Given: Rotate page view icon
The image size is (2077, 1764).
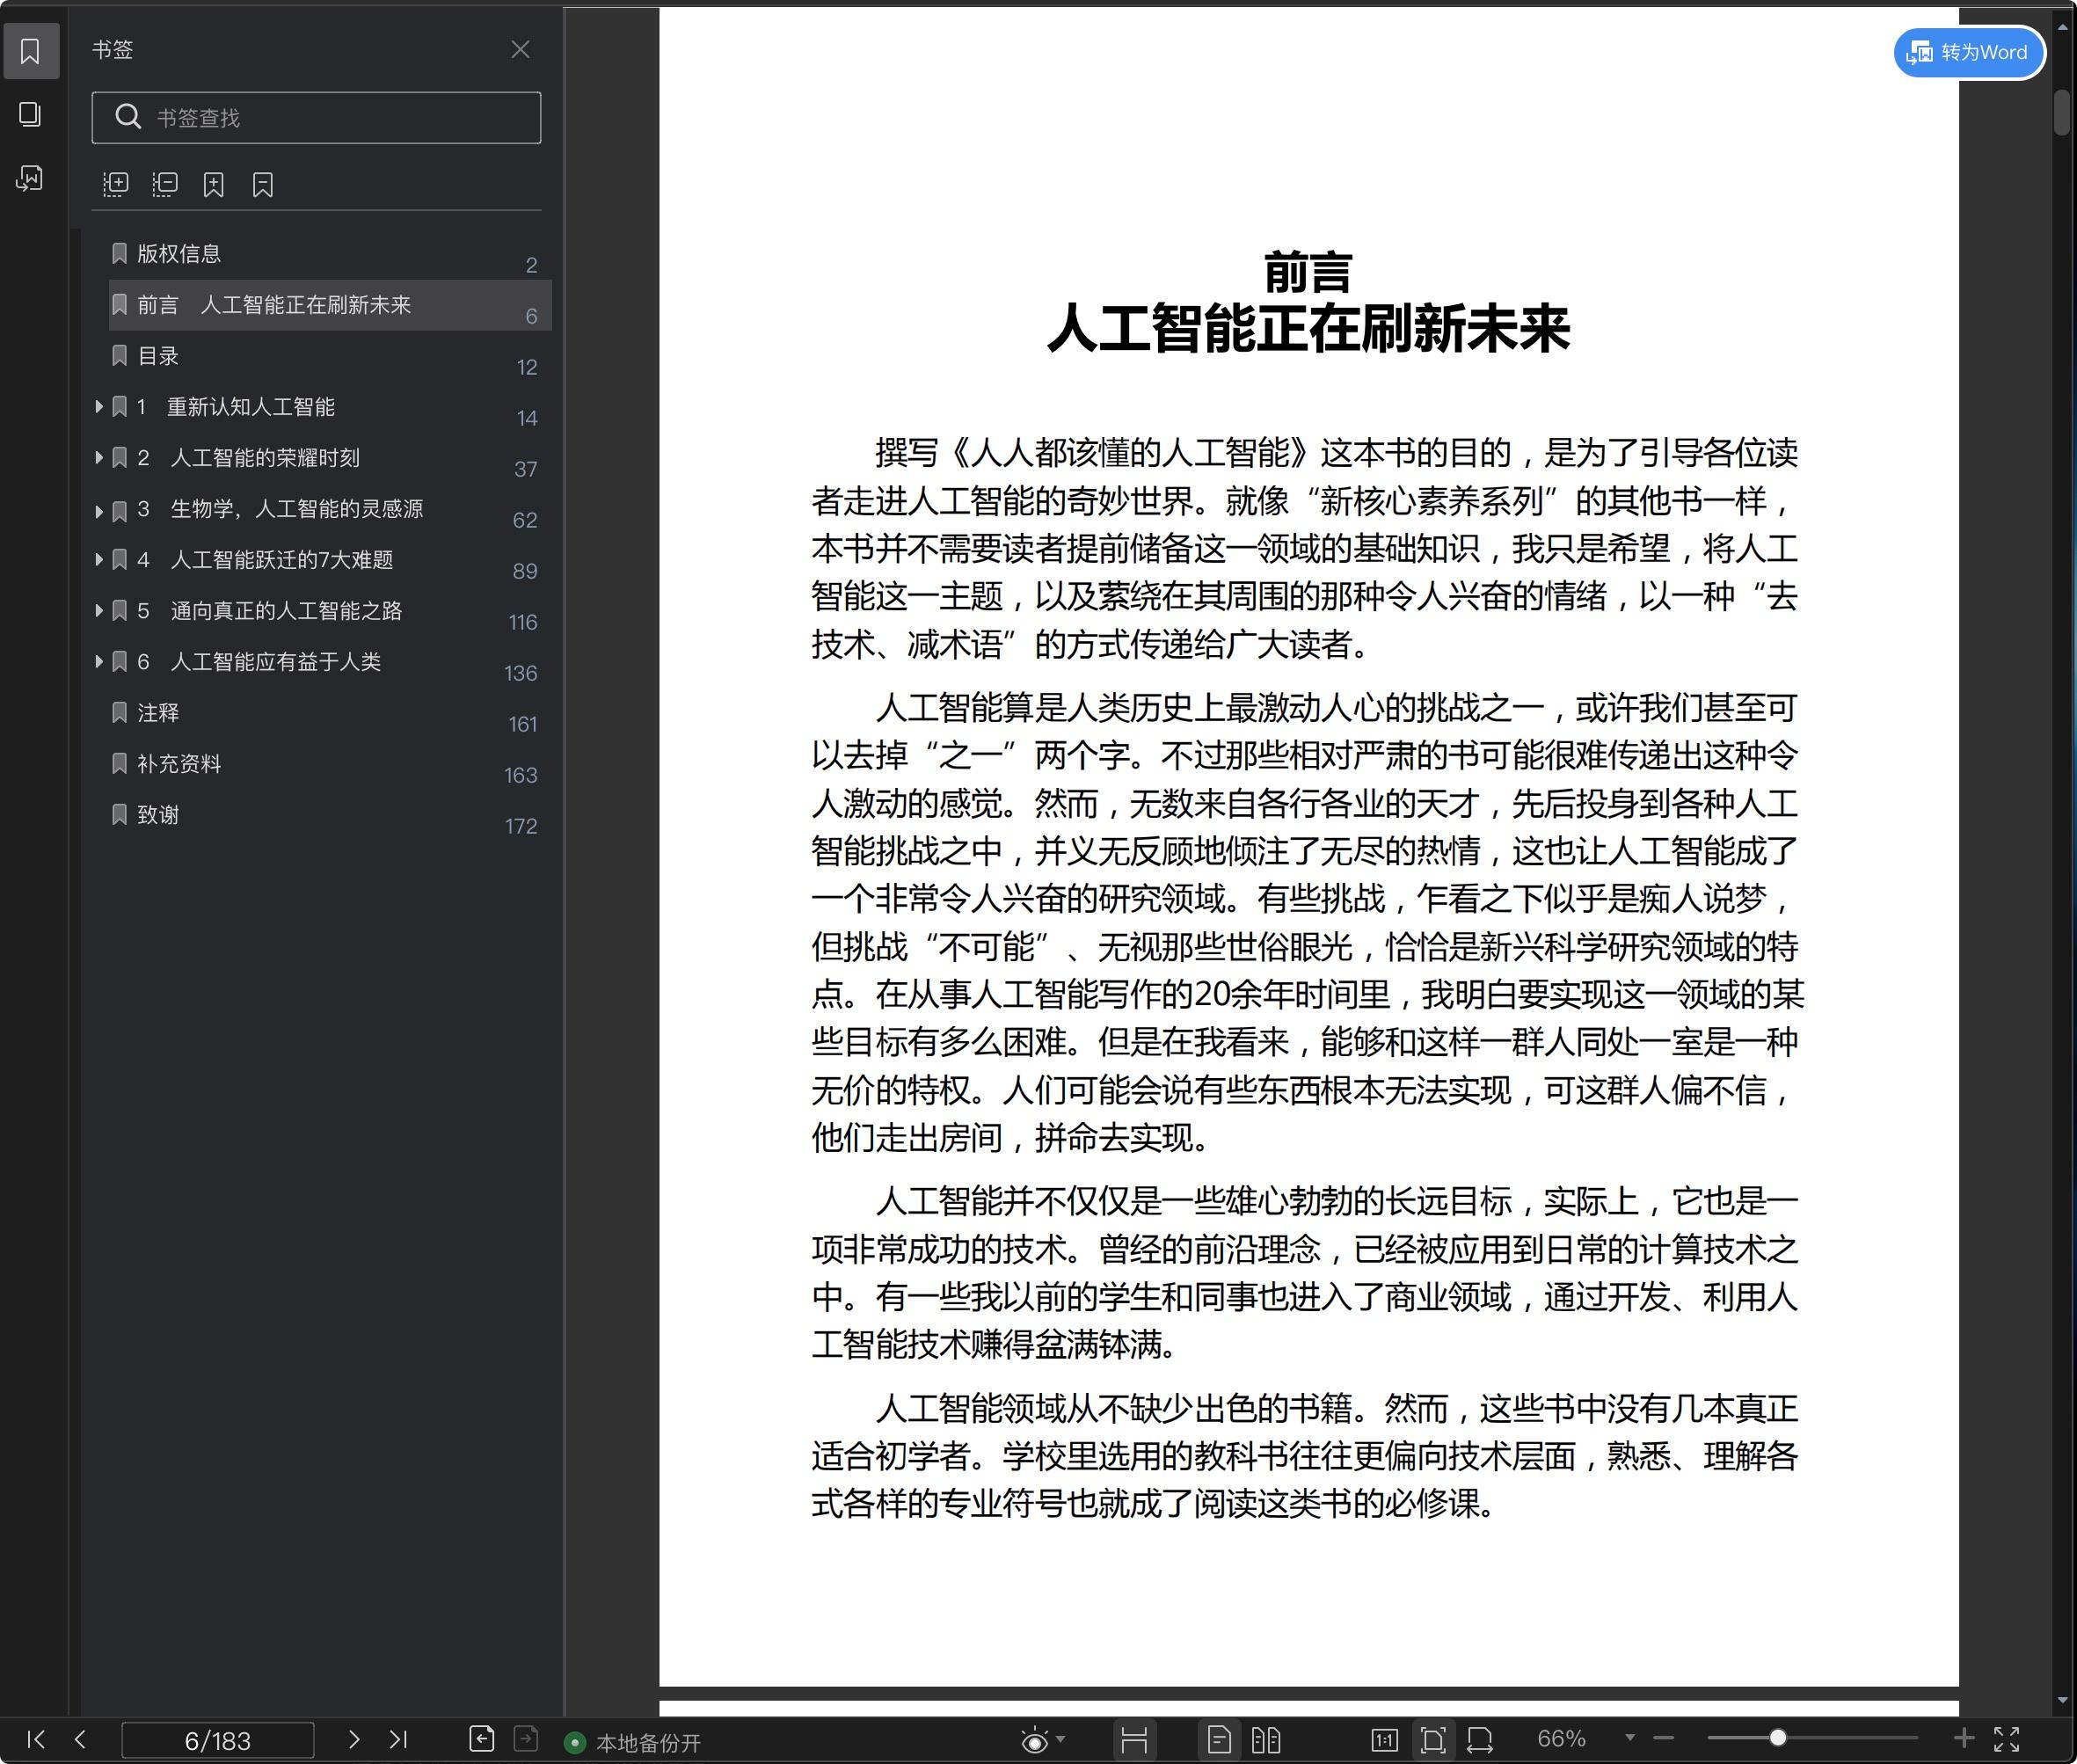Looking at the screenshot, I should (x=1480, y=1741).
